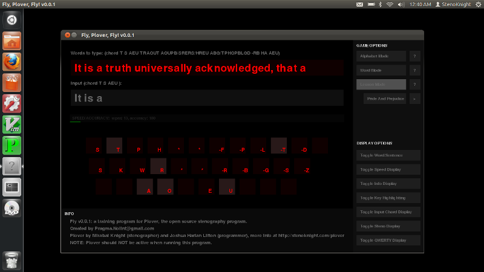This screenshot has width=484, height=272.
Task: Toggle Speed Display
Action: click(x=388, y=170)
